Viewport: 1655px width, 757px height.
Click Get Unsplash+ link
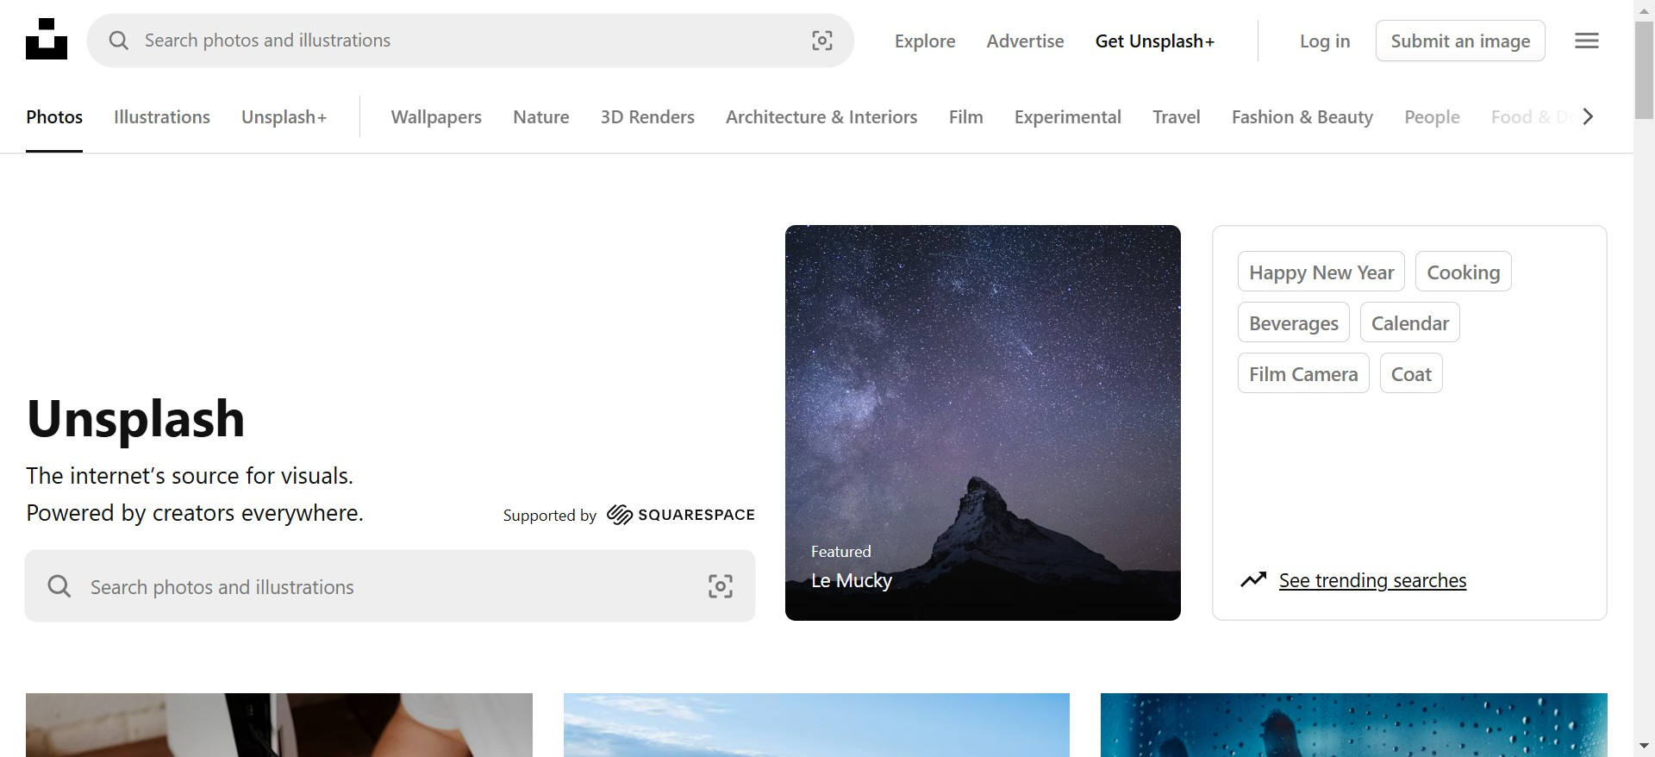1155,41
